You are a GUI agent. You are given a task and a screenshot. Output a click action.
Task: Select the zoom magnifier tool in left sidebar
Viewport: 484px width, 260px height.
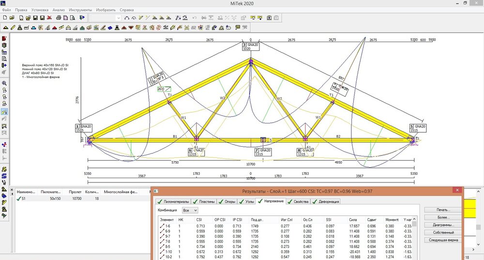pos(4,83)
